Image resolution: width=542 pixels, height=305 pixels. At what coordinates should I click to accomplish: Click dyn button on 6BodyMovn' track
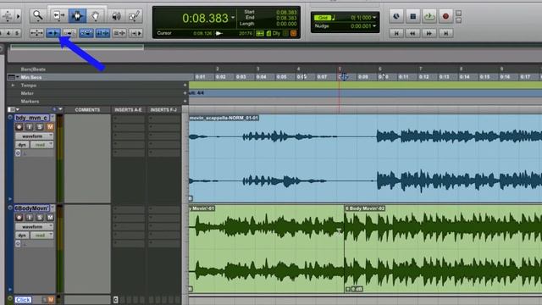pos(22,236)
